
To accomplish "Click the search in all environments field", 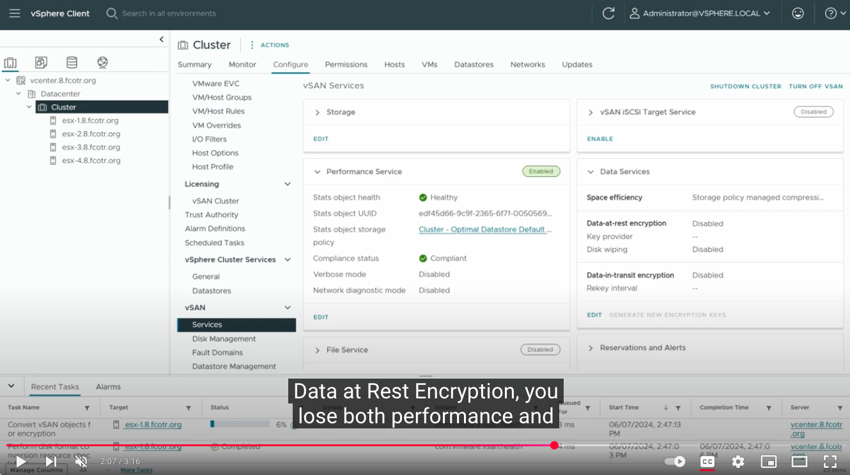I will pos(169,13).
